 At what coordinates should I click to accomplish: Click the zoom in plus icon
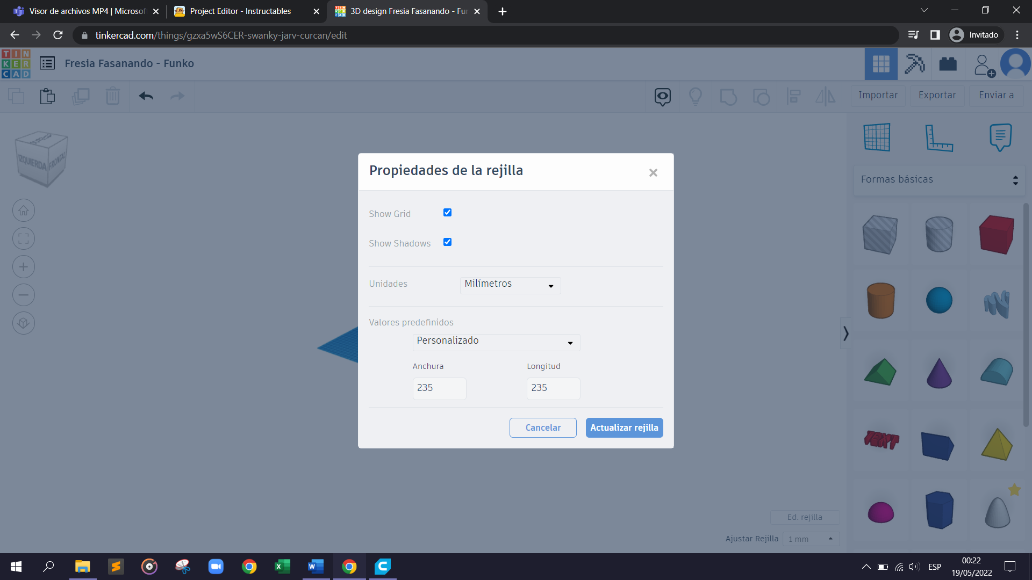[24, 267]
